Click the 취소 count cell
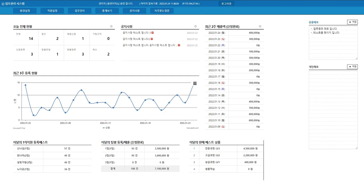The height and width of the screenshot is (183, 364). (102, 53)
